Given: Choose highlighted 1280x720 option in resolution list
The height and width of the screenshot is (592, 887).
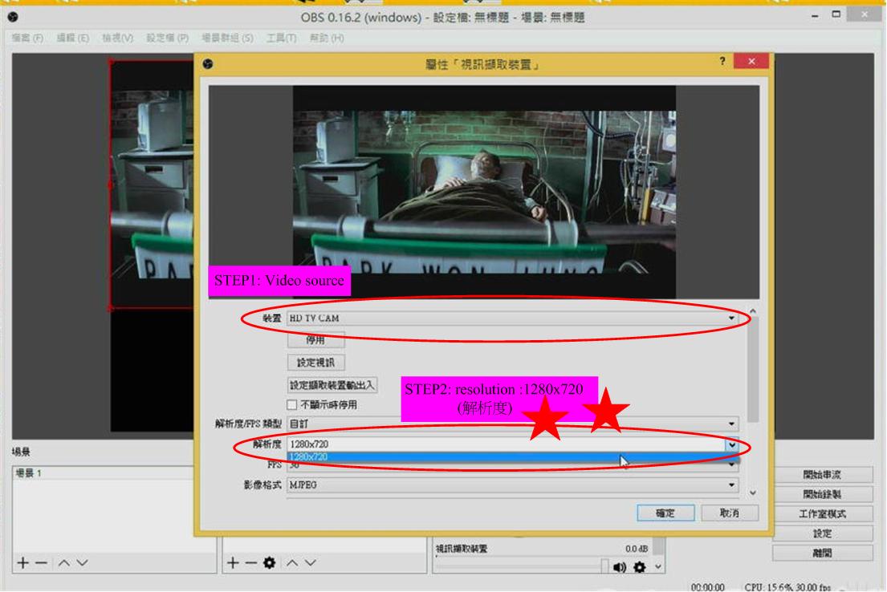Looking at the screenshot, I should tap(512, 457).
